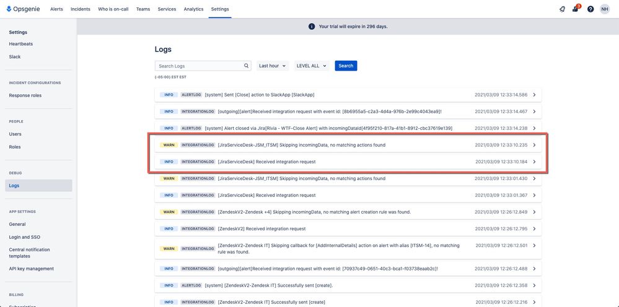This screenshot has height=307, width=619.
Task: Select Logs in the sidebar
Action: (x=38, y=186)
